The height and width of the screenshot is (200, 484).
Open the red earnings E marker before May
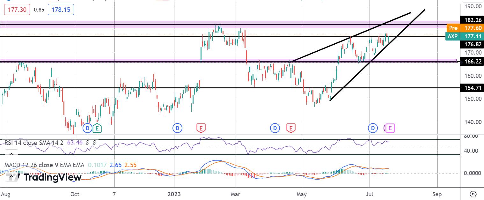(290, 128)
